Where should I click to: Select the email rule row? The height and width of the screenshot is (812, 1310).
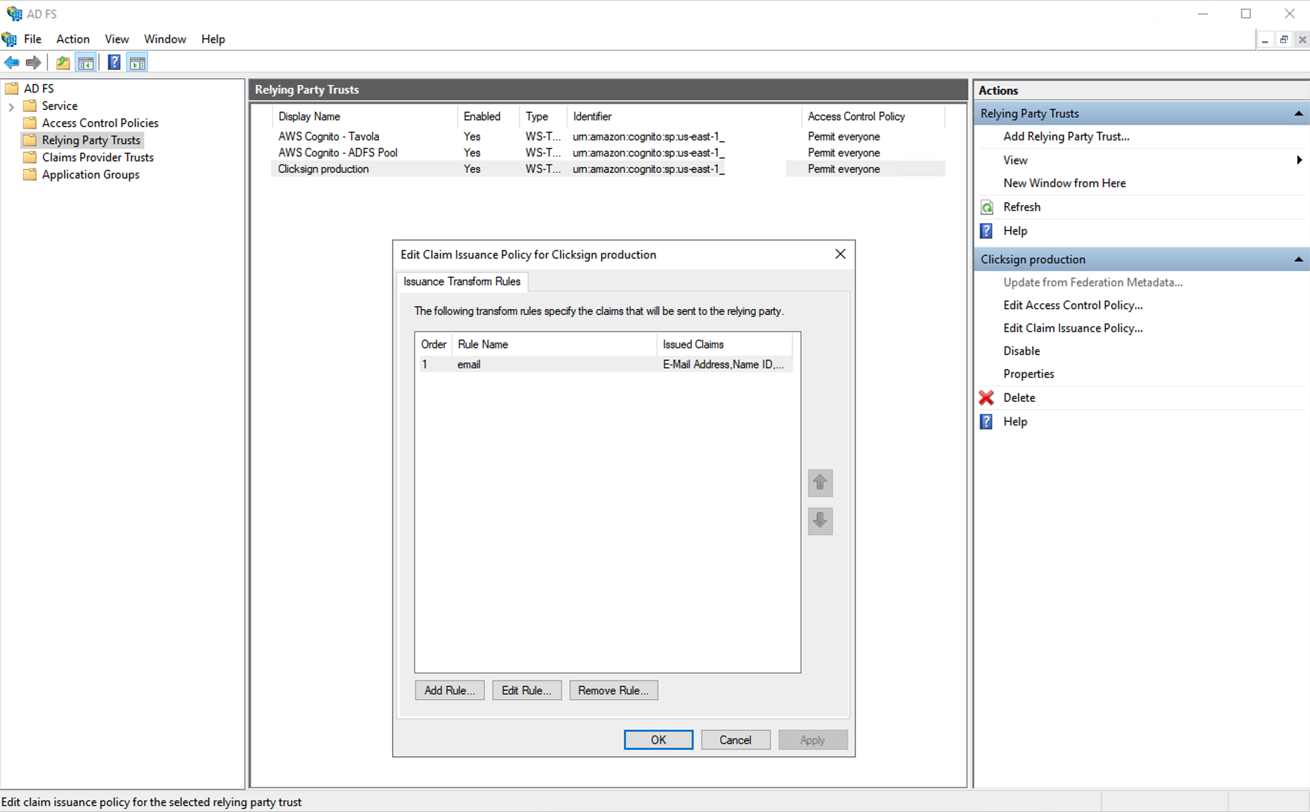606,364
